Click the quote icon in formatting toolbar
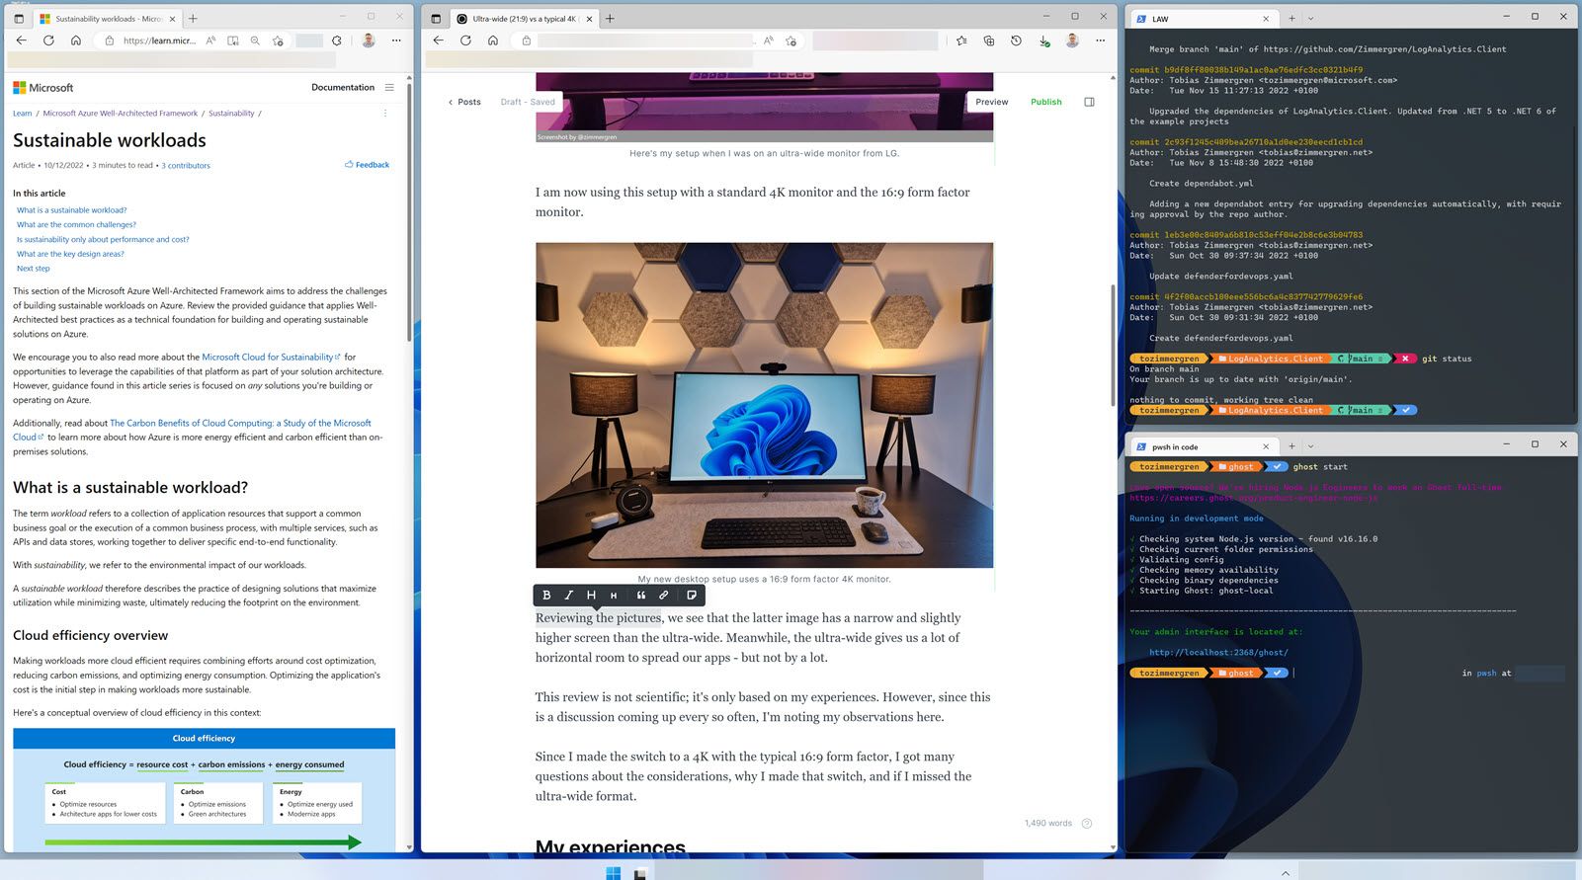 click(641, 596)
